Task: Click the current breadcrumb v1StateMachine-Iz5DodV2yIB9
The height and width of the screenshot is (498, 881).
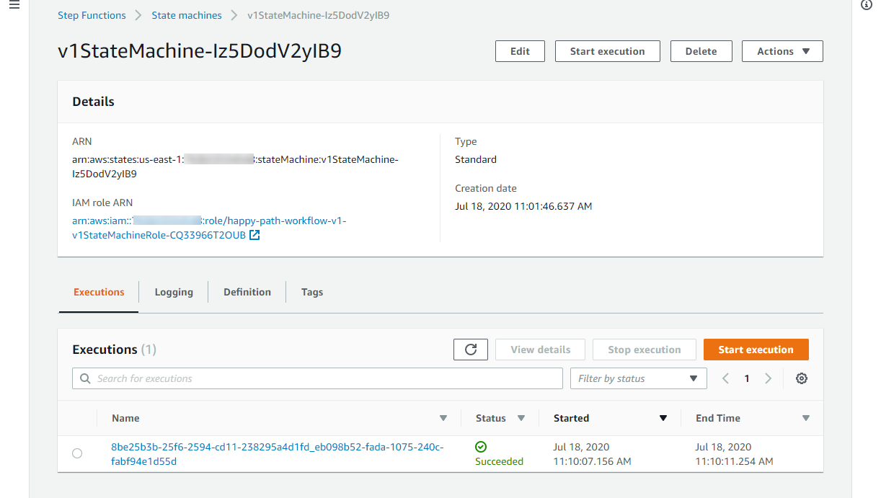Action: 318,15
